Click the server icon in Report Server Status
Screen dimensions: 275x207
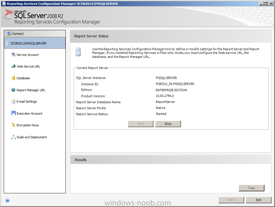[78, 52]
